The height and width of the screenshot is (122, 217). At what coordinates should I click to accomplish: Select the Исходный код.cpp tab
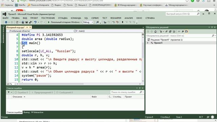(x=16, y=27)
